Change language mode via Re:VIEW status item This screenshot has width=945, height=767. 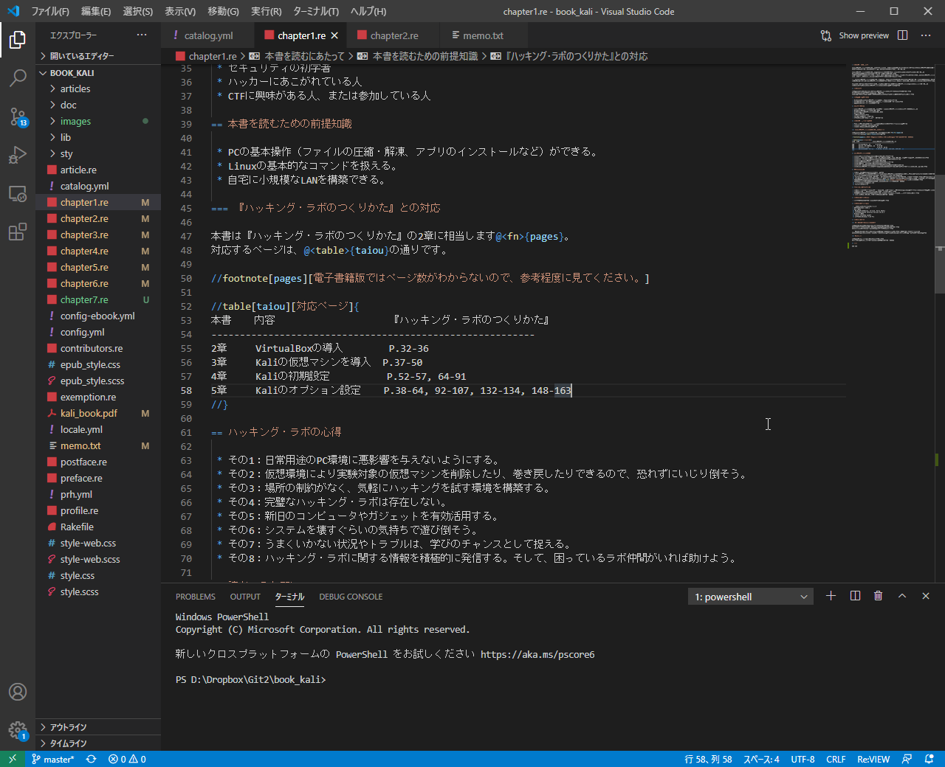click(x=873, y=759)
